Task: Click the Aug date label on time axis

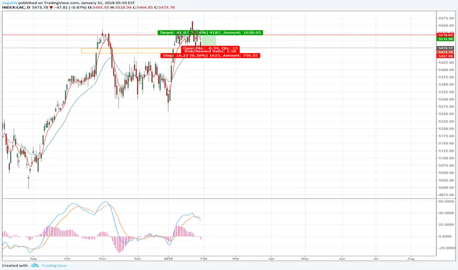Action: pyautogui.click(x=411, y=259)
